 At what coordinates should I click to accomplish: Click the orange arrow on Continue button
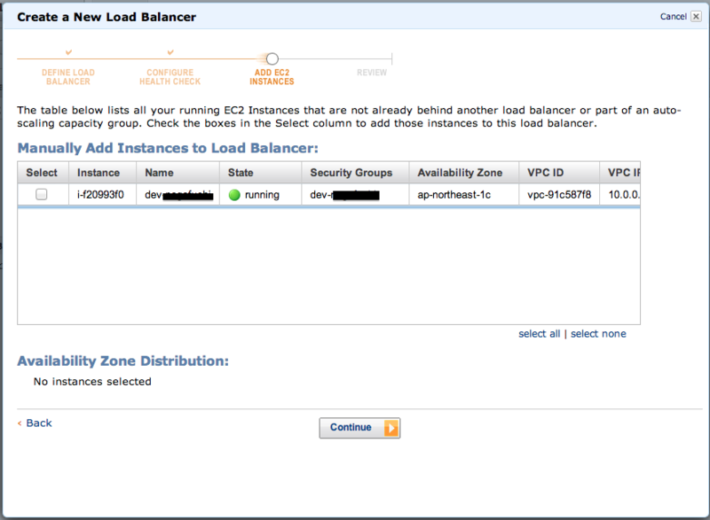391,427
